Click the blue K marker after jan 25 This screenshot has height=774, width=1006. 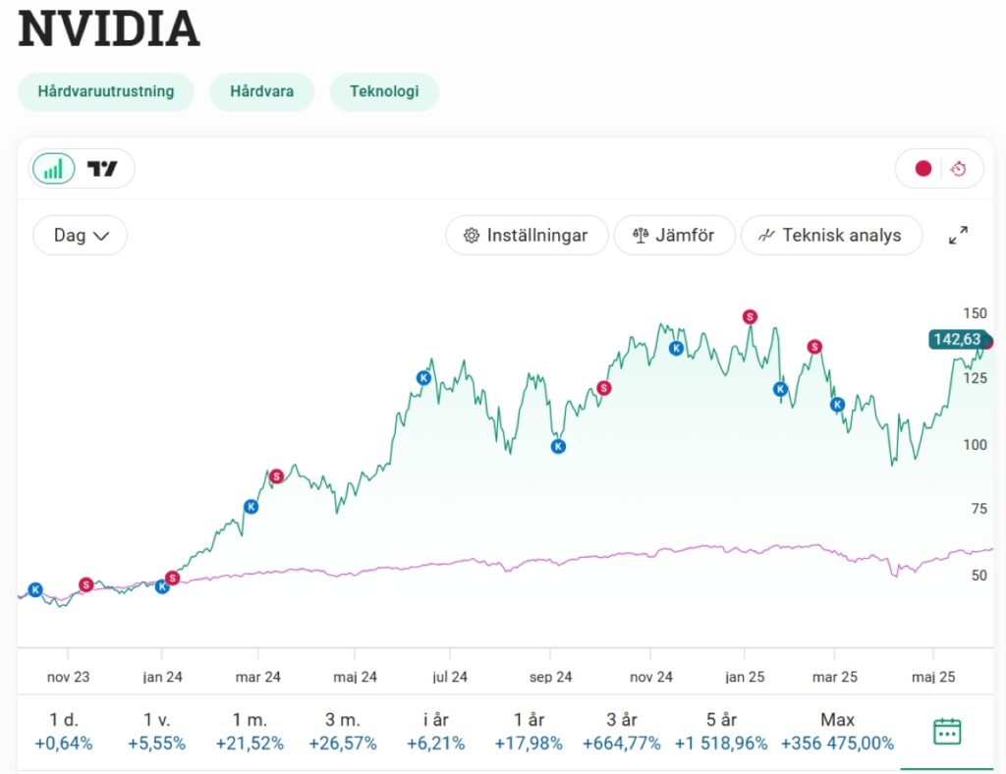780,389
